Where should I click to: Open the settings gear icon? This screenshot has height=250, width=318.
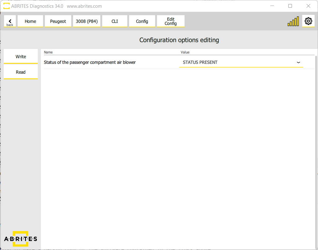308,21
